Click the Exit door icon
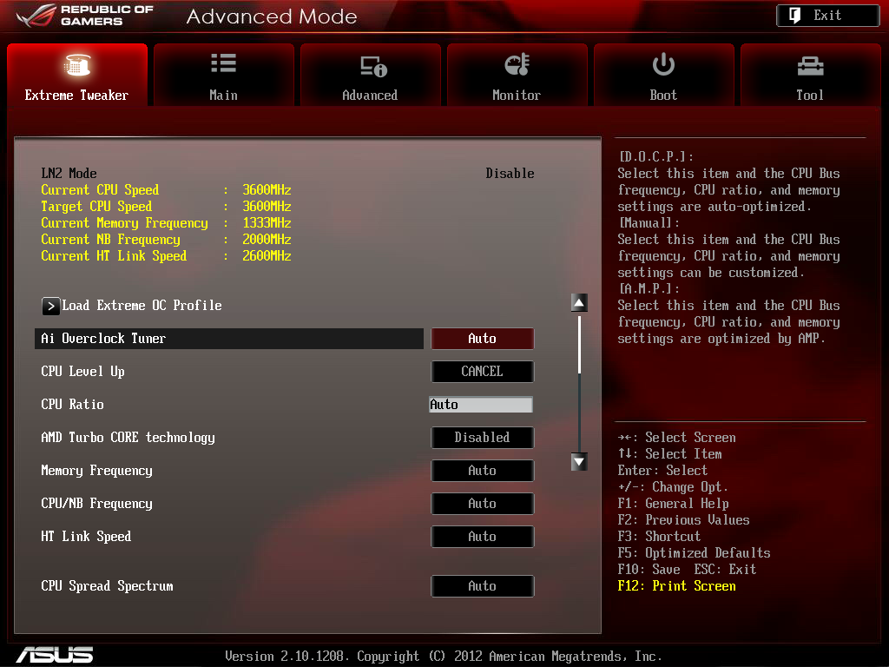The image size is (889, 667). (x=795, y=16)
